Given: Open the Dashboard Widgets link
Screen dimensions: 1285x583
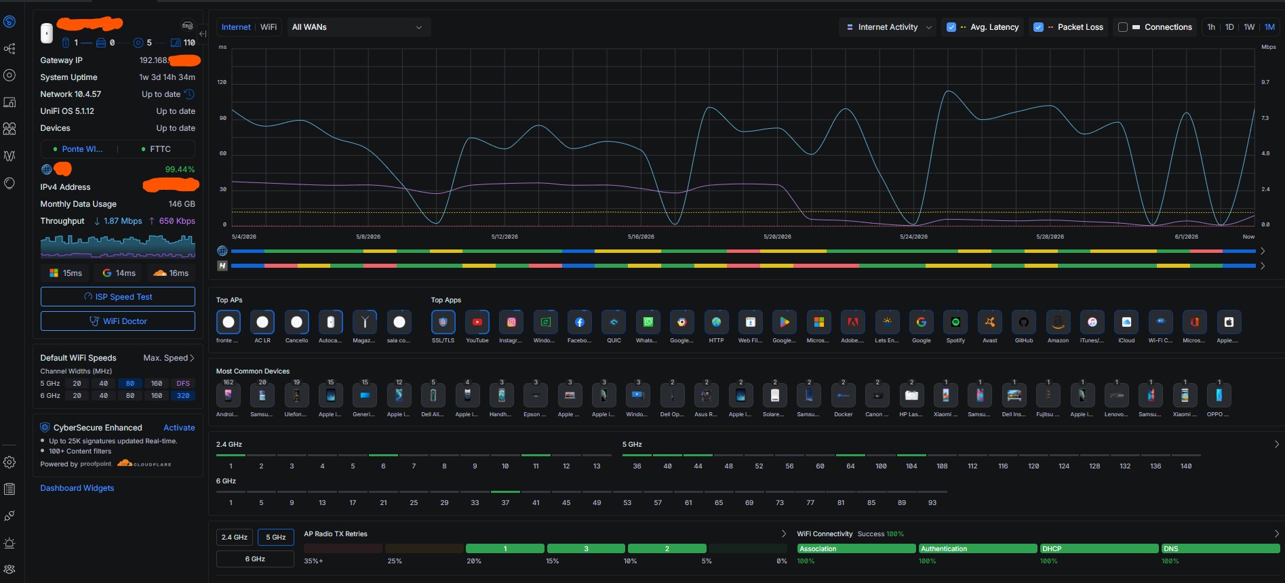Looking at the screenshot, I should point(77,488).
